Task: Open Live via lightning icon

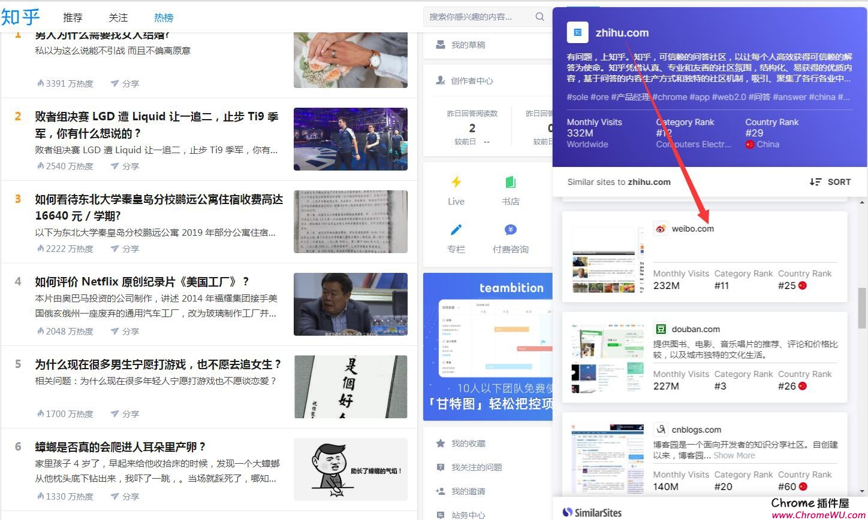Action: coord(456,183)
